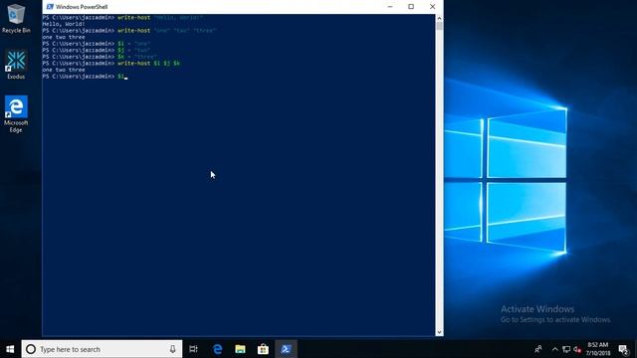Open the Exodus desktop shortcut
Viewport: 637px width, 358px height.
click(16, 64)
